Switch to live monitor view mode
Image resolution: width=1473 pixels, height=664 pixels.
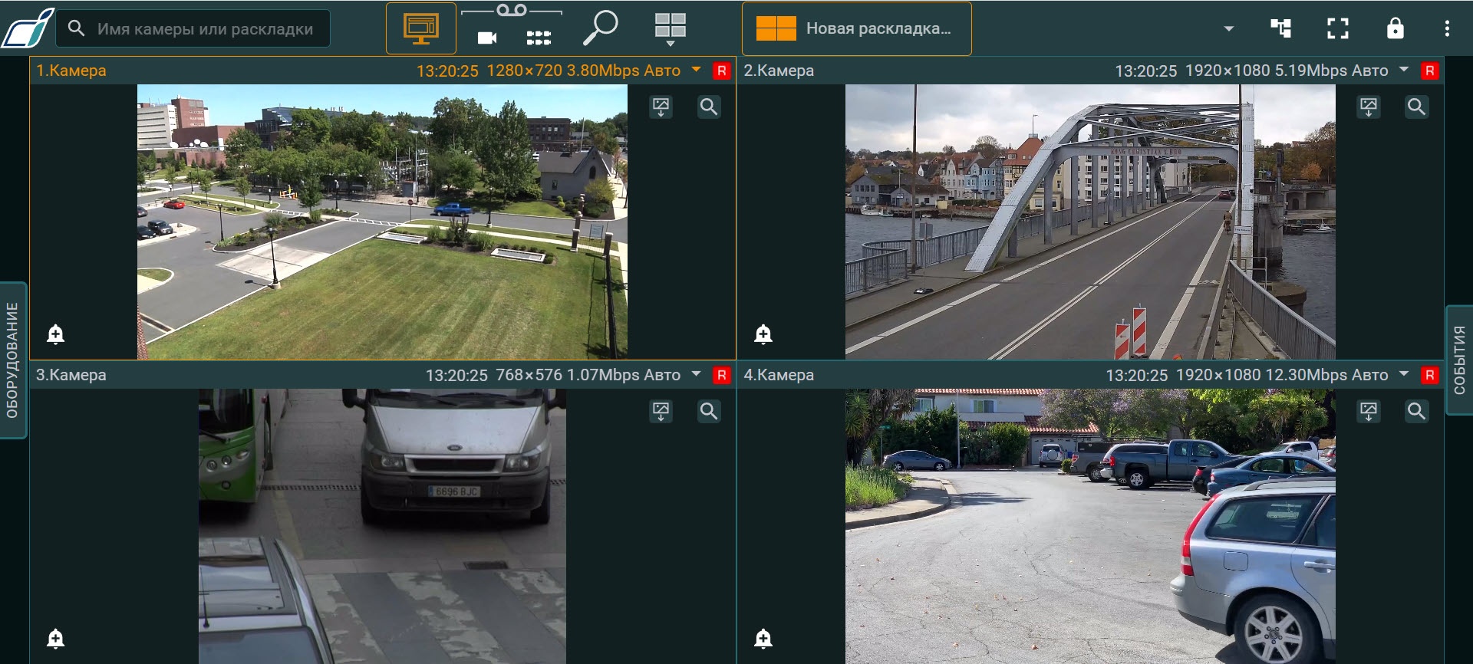[x=420, y=28]
